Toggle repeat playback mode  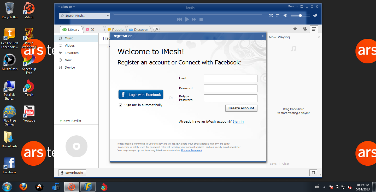click(x=278, y=16)
